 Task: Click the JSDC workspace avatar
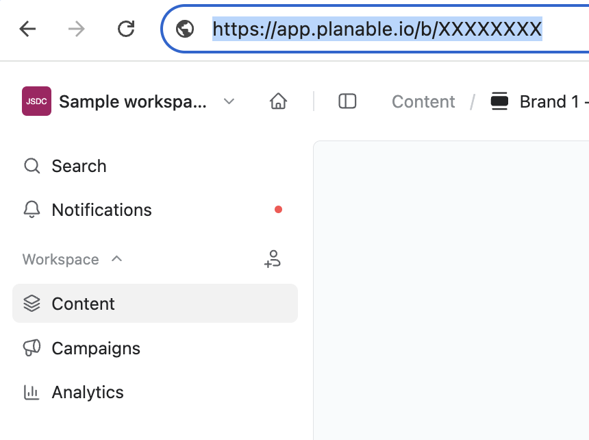pyautogui.click(x=36, y=101)
